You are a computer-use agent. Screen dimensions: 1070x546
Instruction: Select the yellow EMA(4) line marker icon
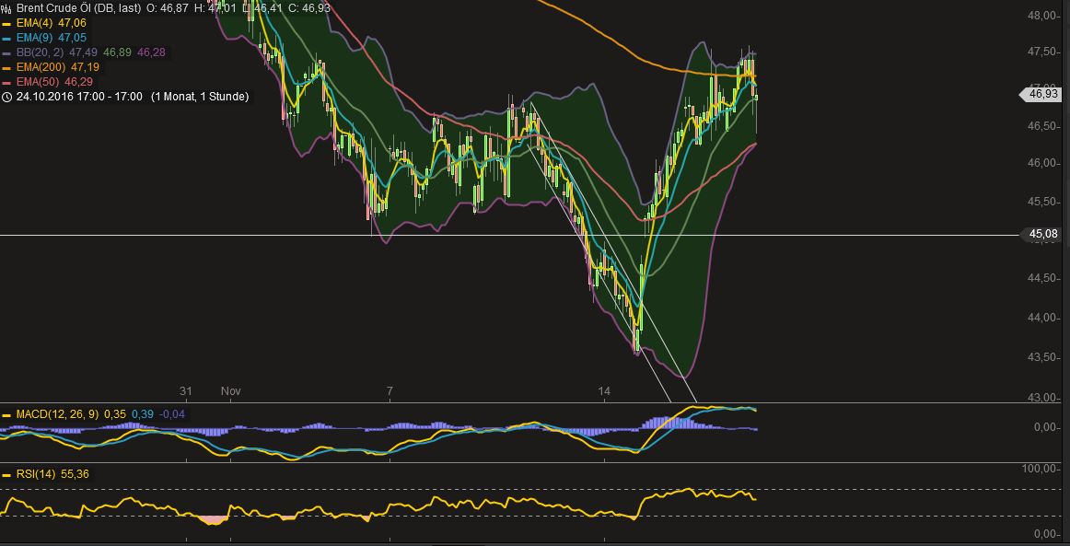point(5,23)
